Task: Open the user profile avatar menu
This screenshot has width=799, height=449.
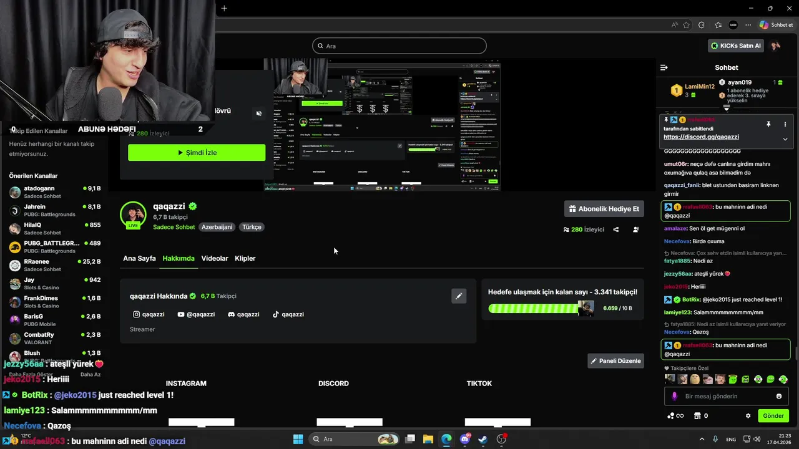Action: (776, 46)
